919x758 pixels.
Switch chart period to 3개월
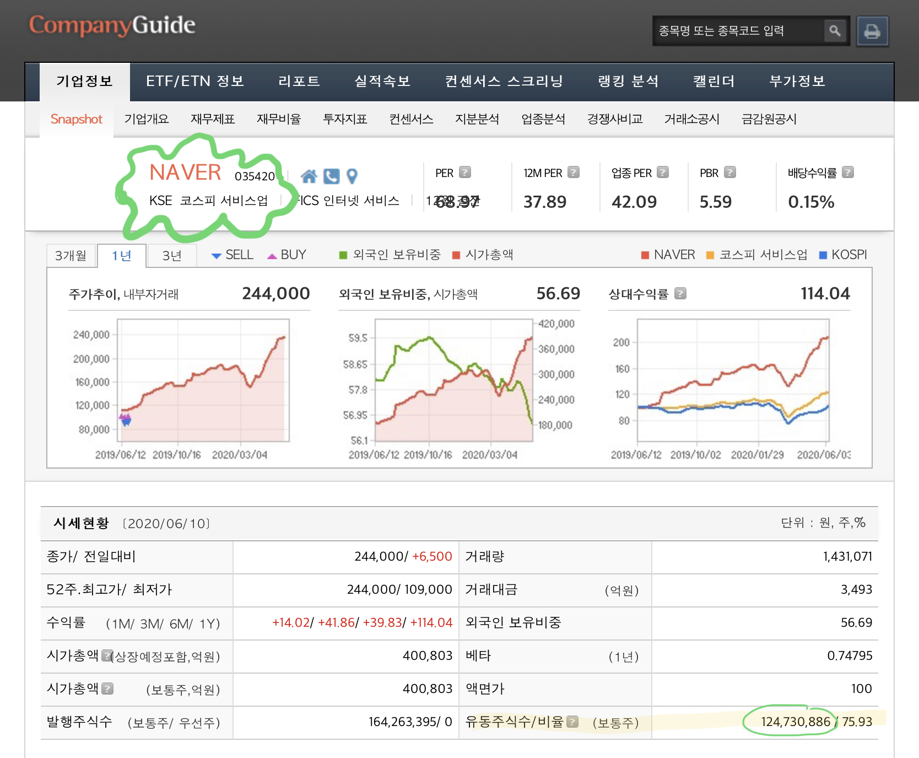click(x=71, y=256)
